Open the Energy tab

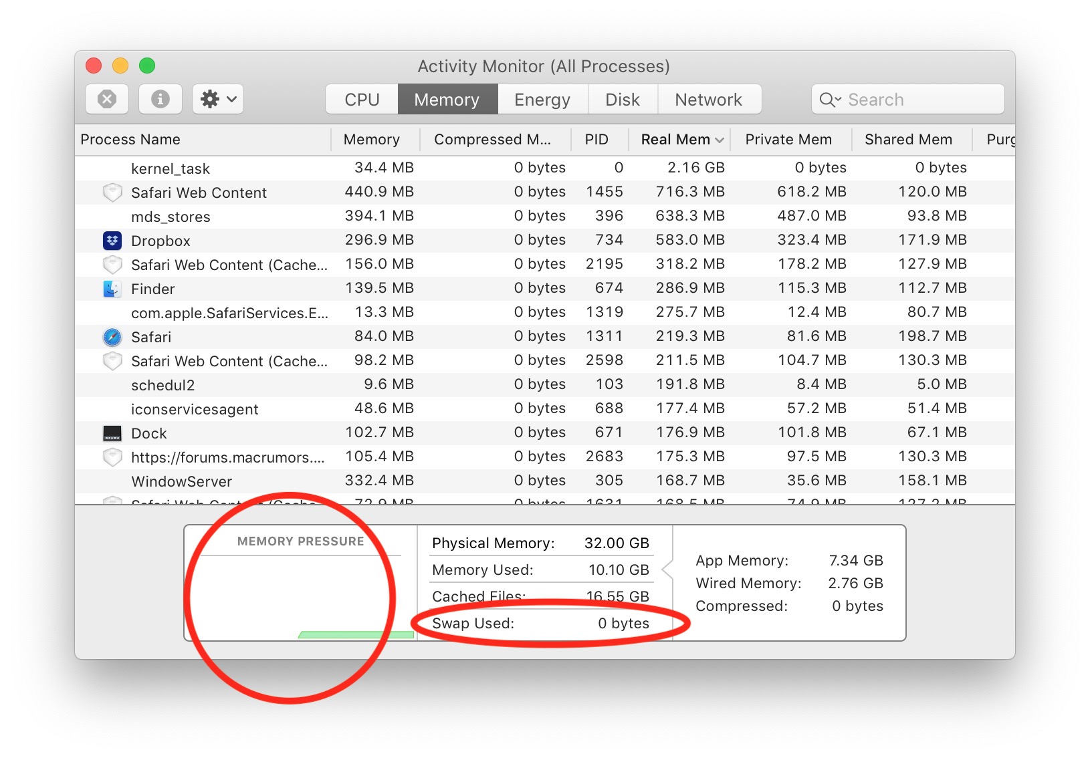coord(542,100)
